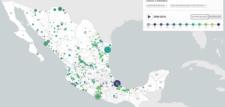Image resolution: width=225 pixels, height=107 pixels.
Task: Select the TOT marker on timeline
Action: (x=148, y=24)
